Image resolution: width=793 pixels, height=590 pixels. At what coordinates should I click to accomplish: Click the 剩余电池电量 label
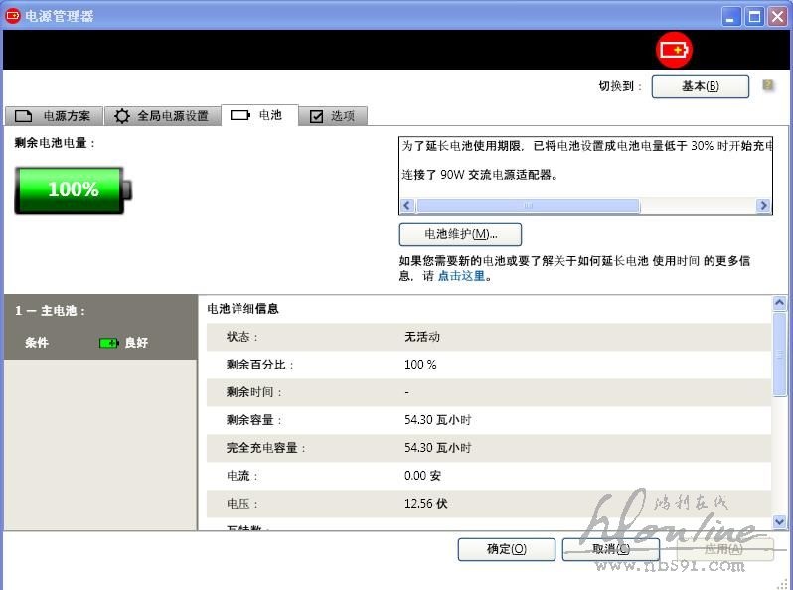pyautogui.click(x=55, y=143)
